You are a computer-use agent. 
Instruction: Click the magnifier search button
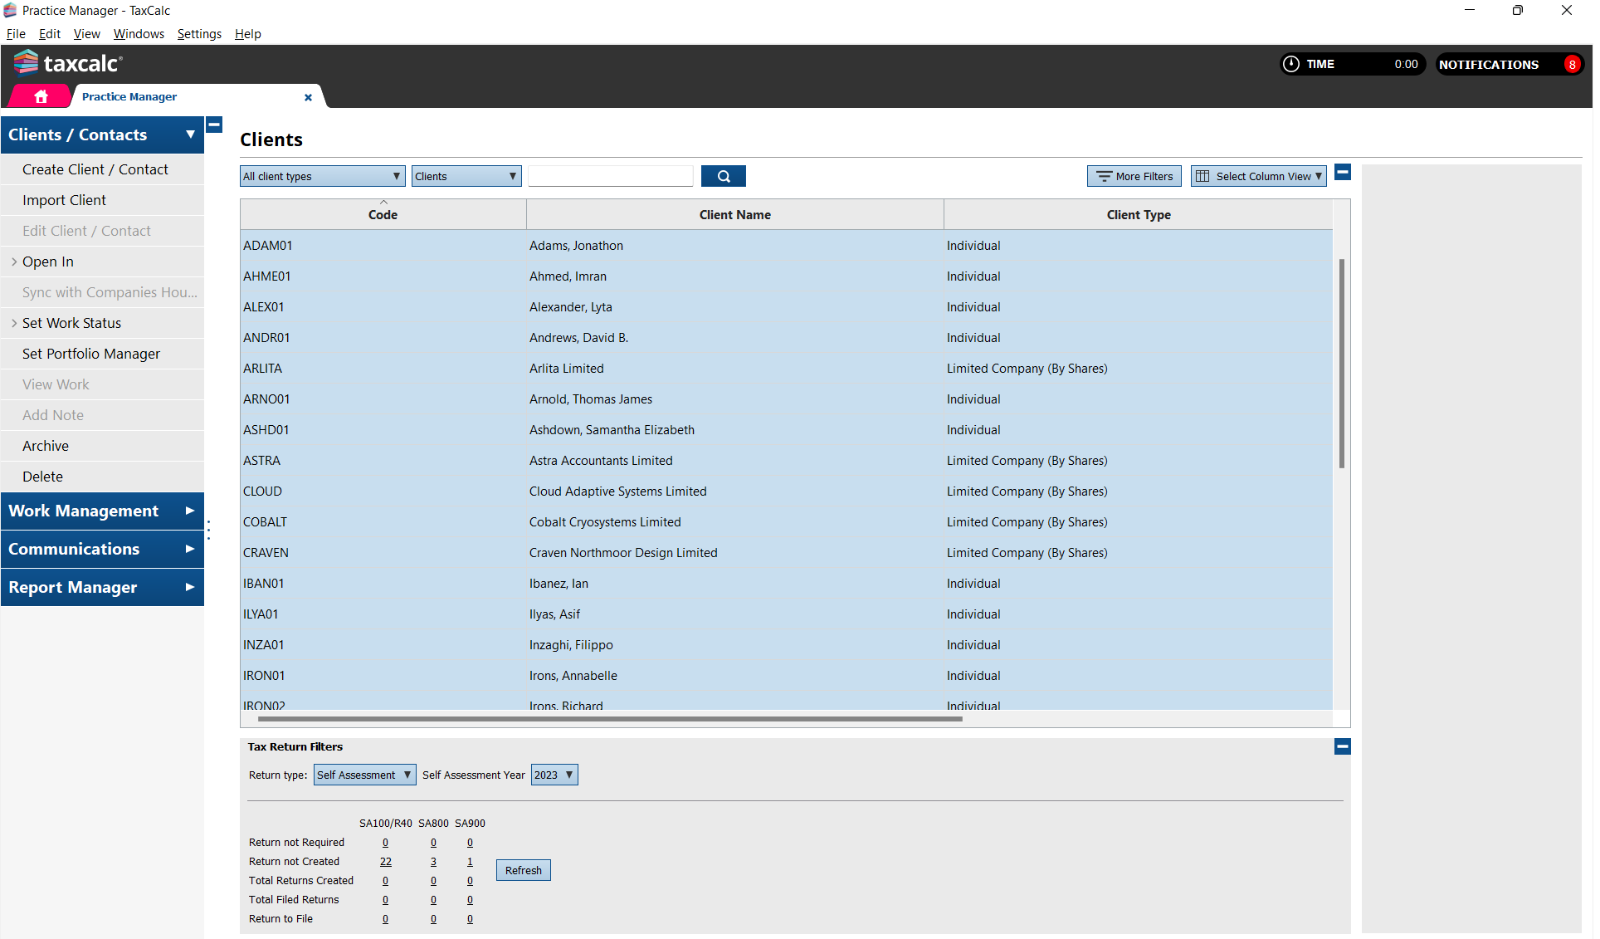(723, 176)
